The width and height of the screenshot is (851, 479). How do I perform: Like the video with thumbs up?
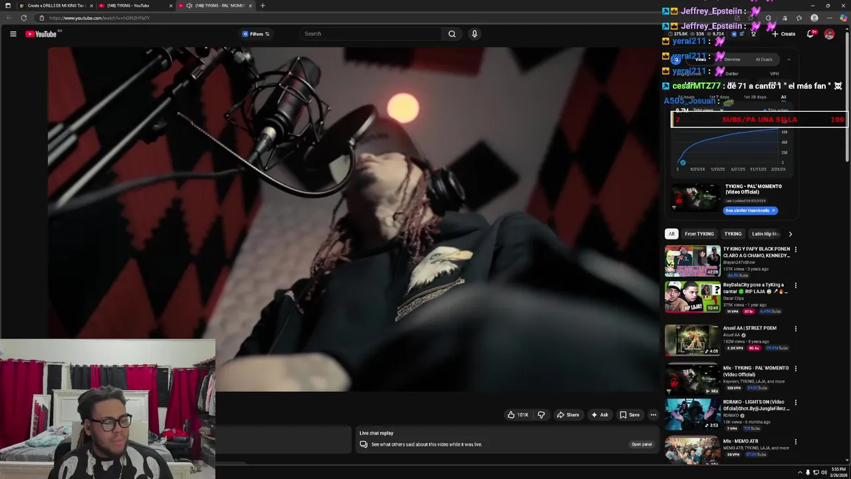point(518,414)
